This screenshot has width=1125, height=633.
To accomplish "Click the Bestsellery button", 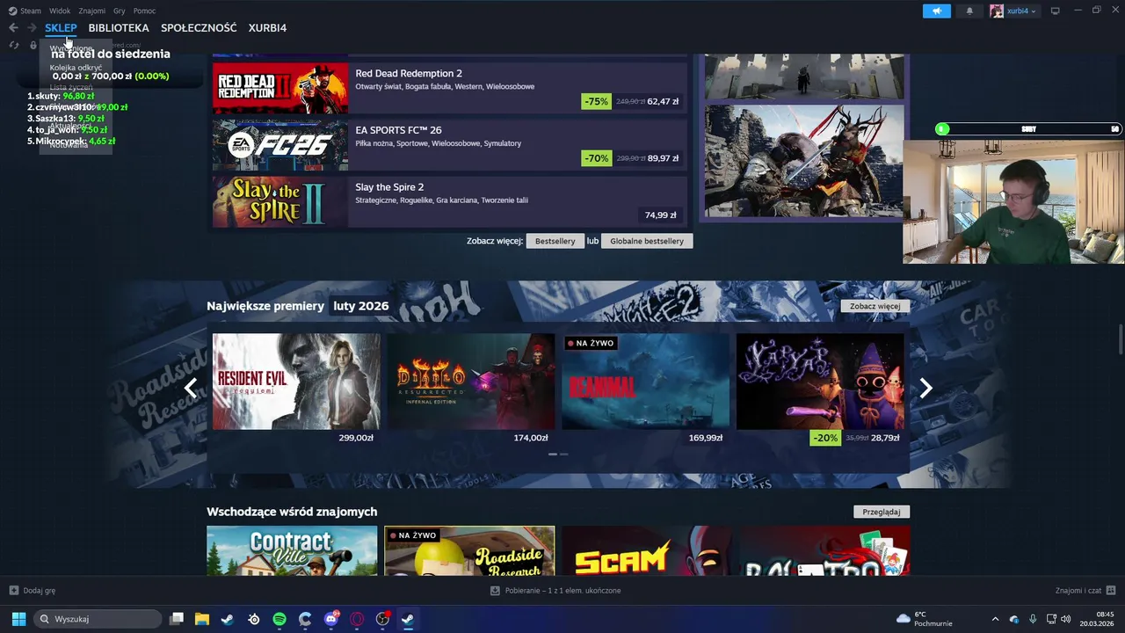I will click(555, 241).
